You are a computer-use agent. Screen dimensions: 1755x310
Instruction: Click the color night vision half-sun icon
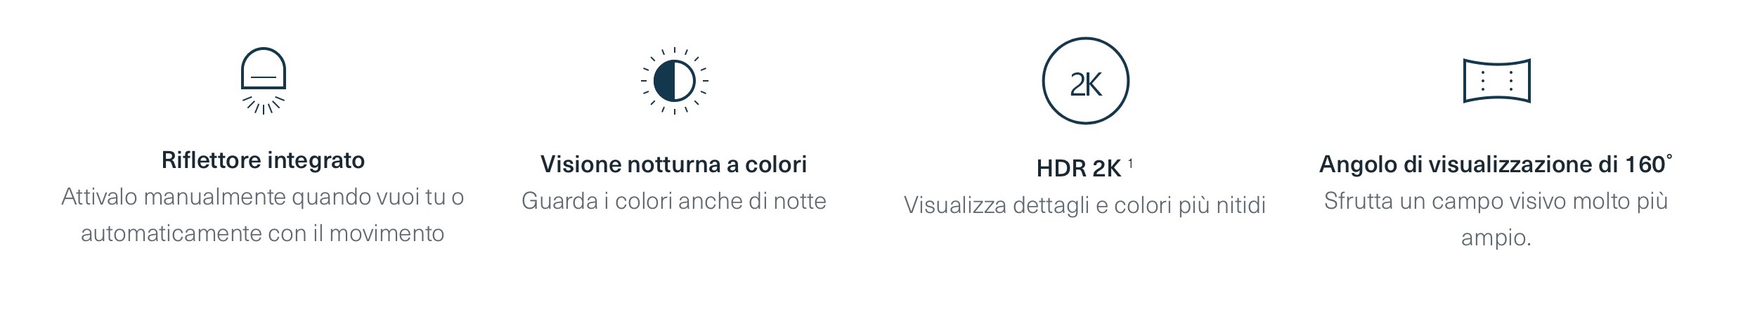[674, 82]
